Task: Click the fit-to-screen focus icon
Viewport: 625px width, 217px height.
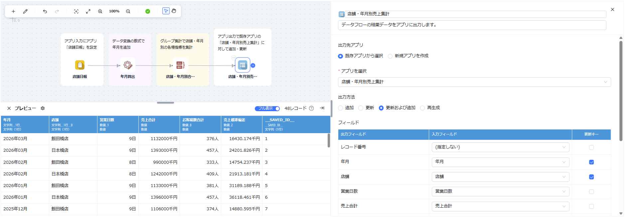Action: point(76,11)
